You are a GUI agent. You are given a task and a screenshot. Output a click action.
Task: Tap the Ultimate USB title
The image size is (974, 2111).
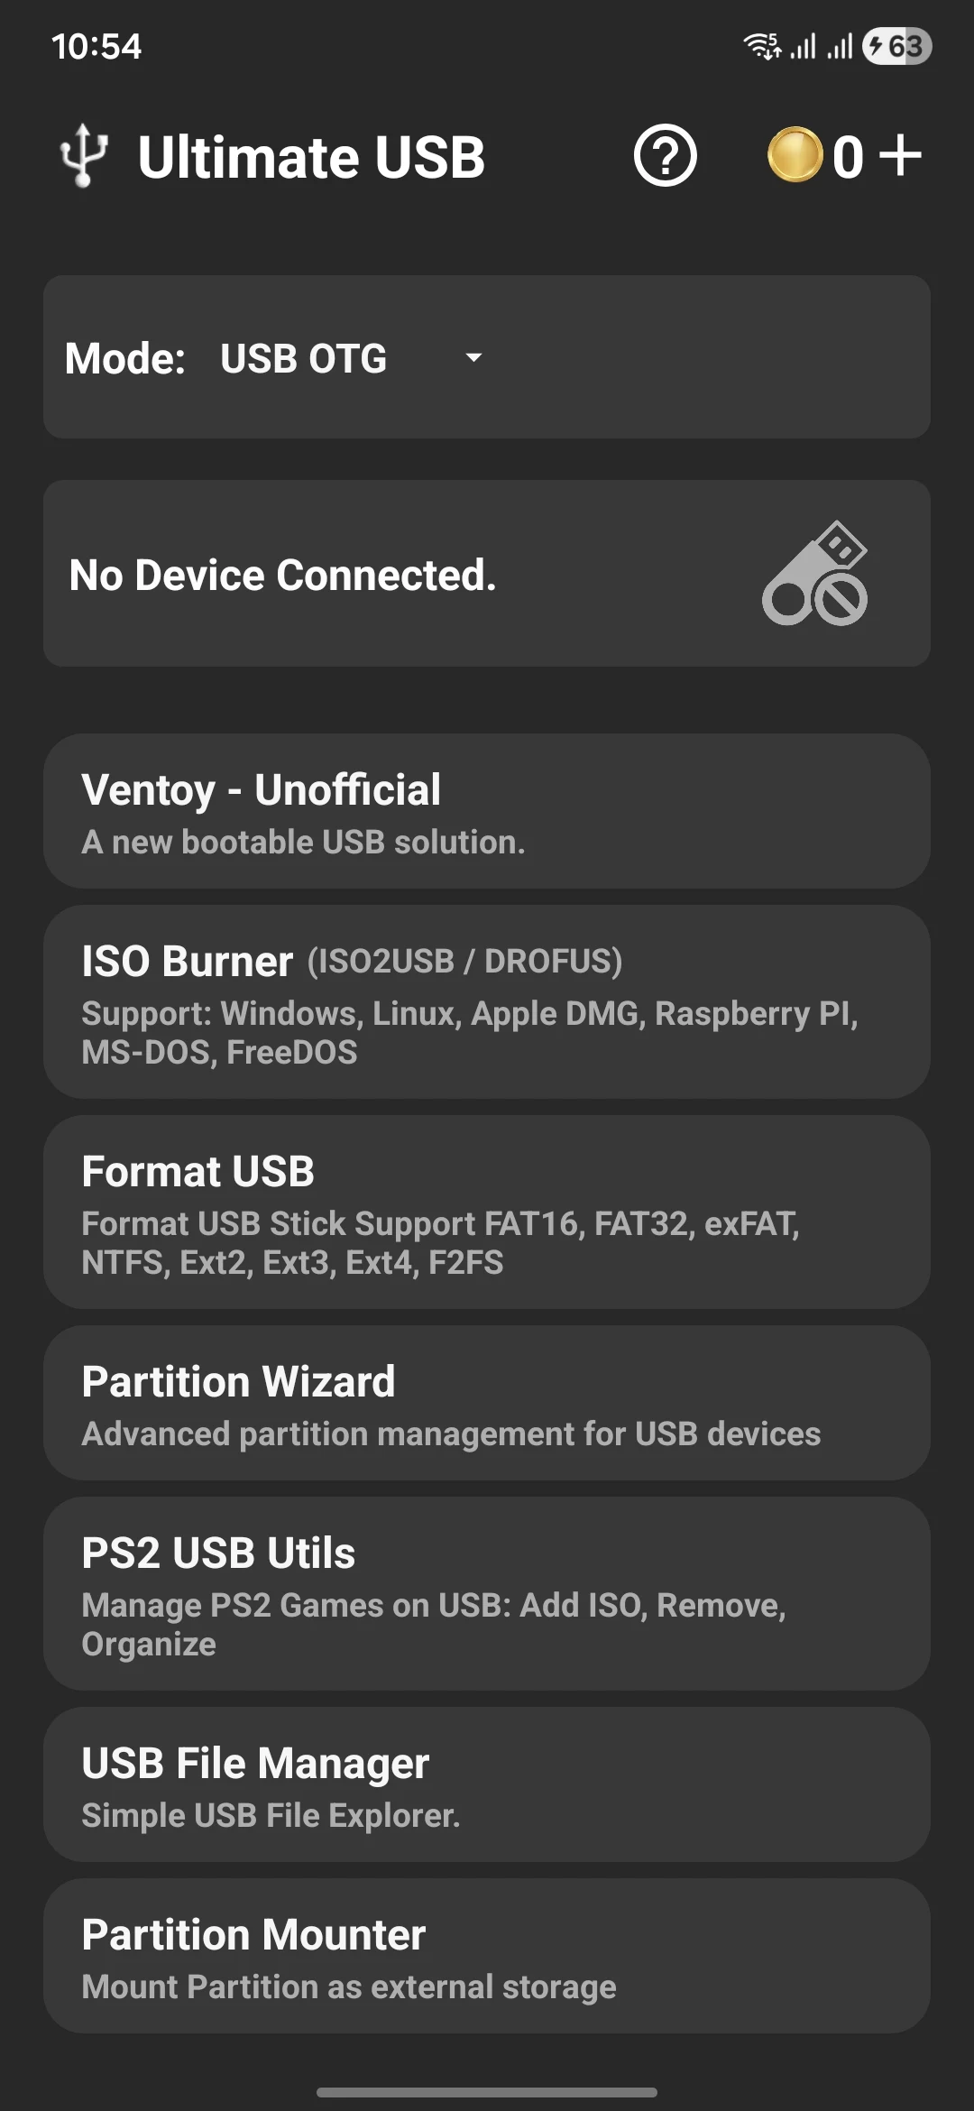coord(311,157)
